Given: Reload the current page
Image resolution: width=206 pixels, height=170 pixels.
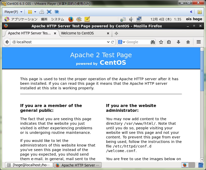Looking at the screenshot, I should click(112, 42).
